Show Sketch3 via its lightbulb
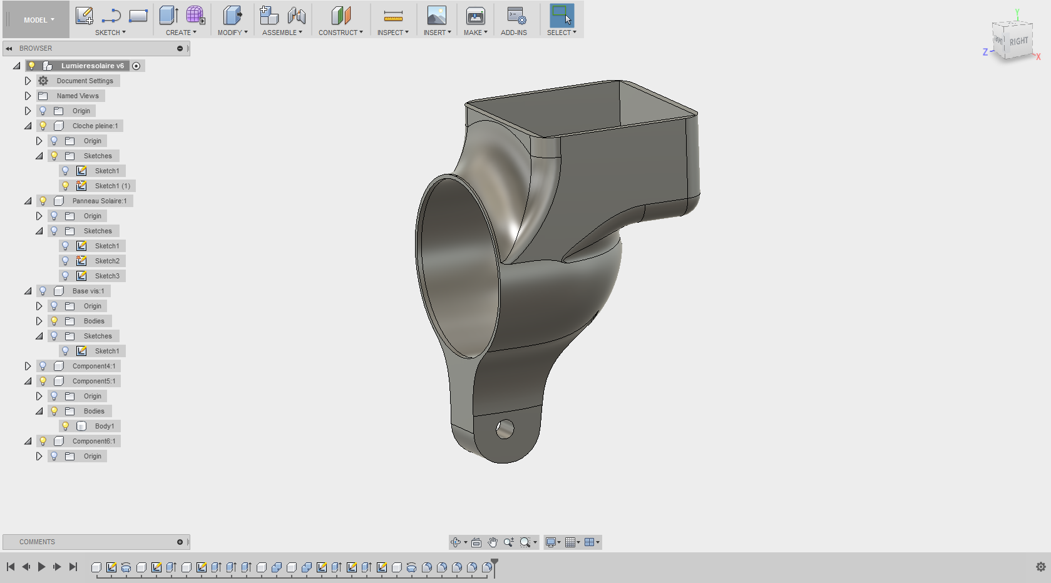This screenshot has width=1051, height=583. (65, 276)
